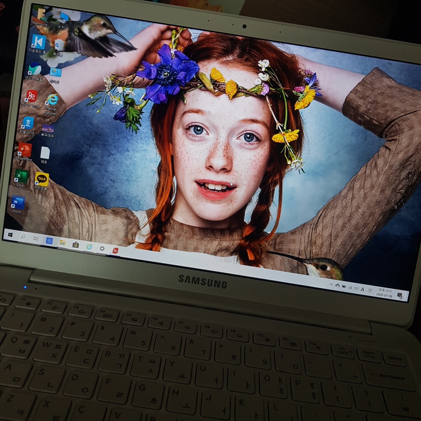Viewport: 421px width, 421px height.
Task: Open the red PDF program shortcut
Action: pos(32,96)
